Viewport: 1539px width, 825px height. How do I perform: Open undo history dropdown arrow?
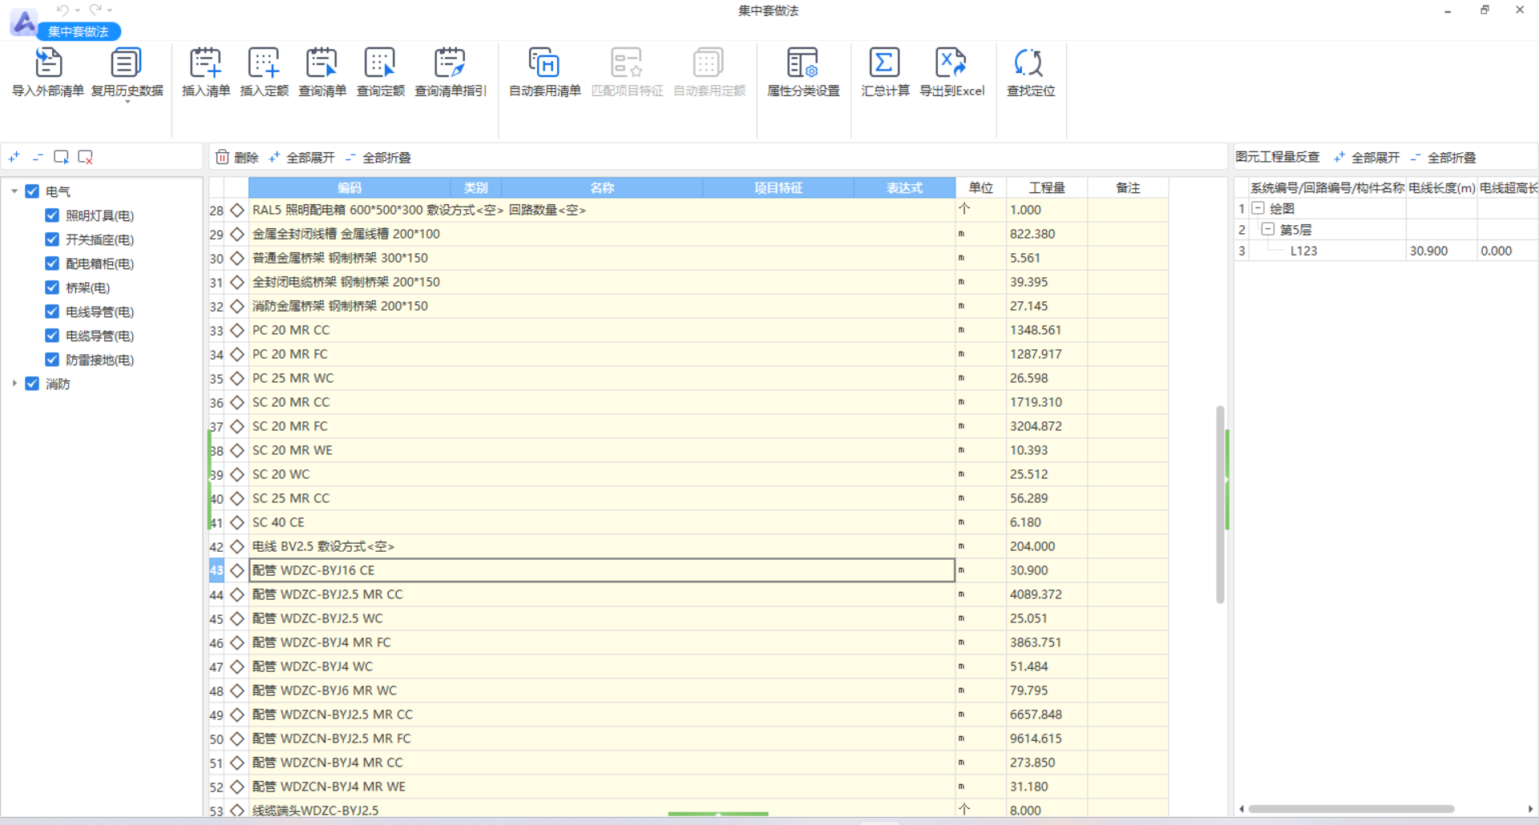[x=77, y=10]
